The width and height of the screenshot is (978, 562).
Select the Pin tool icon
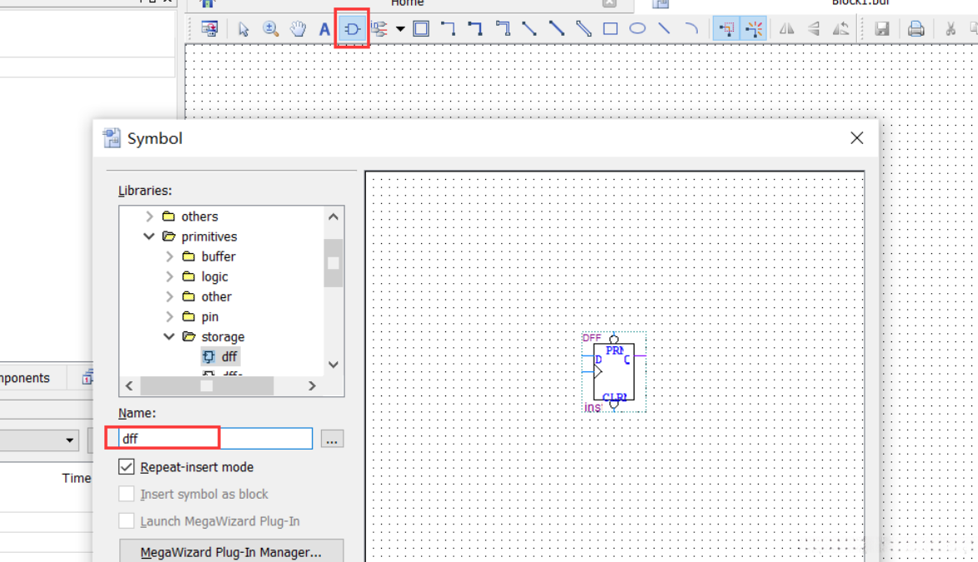[x=379, y=28]
